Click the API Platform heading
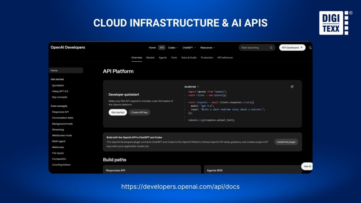The image size is (361, 203). pyautogui.click(x=118, y=71)
